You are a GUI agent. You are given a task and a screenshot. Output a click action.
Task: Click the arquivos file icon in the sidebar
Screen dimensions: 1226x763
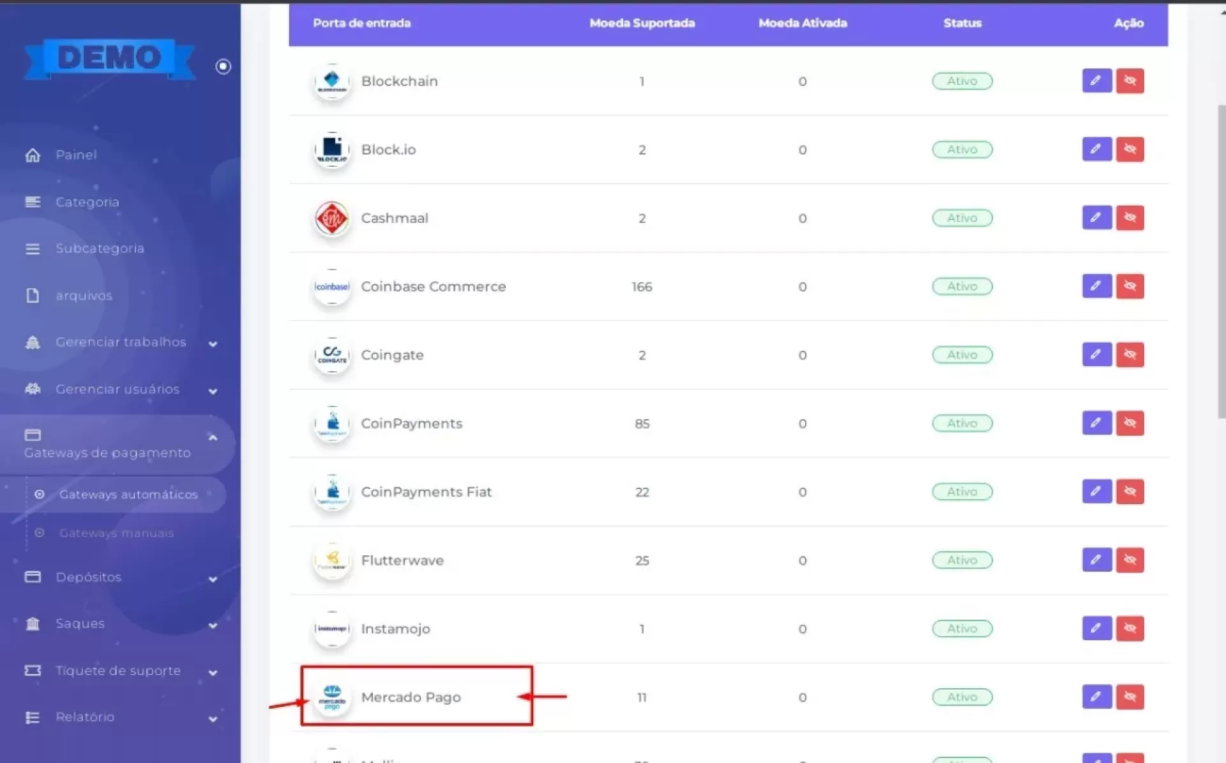click(x=33, y=296)
